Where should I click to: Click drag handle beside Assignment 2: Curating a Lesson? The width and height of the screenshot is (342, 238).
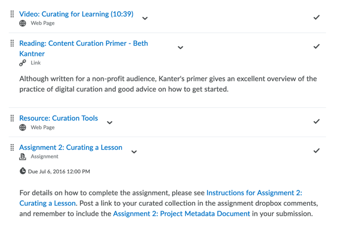[12, 147]
